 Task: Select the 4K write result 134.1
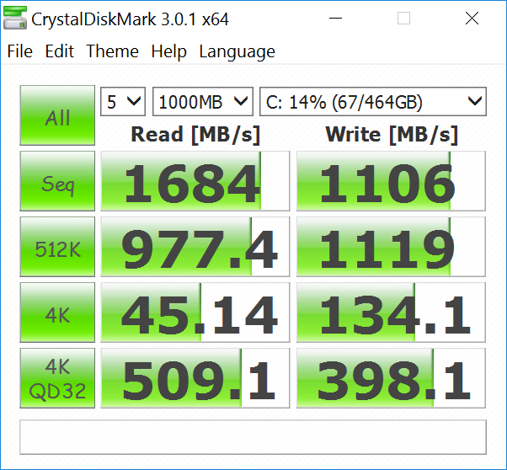[391, 312]
